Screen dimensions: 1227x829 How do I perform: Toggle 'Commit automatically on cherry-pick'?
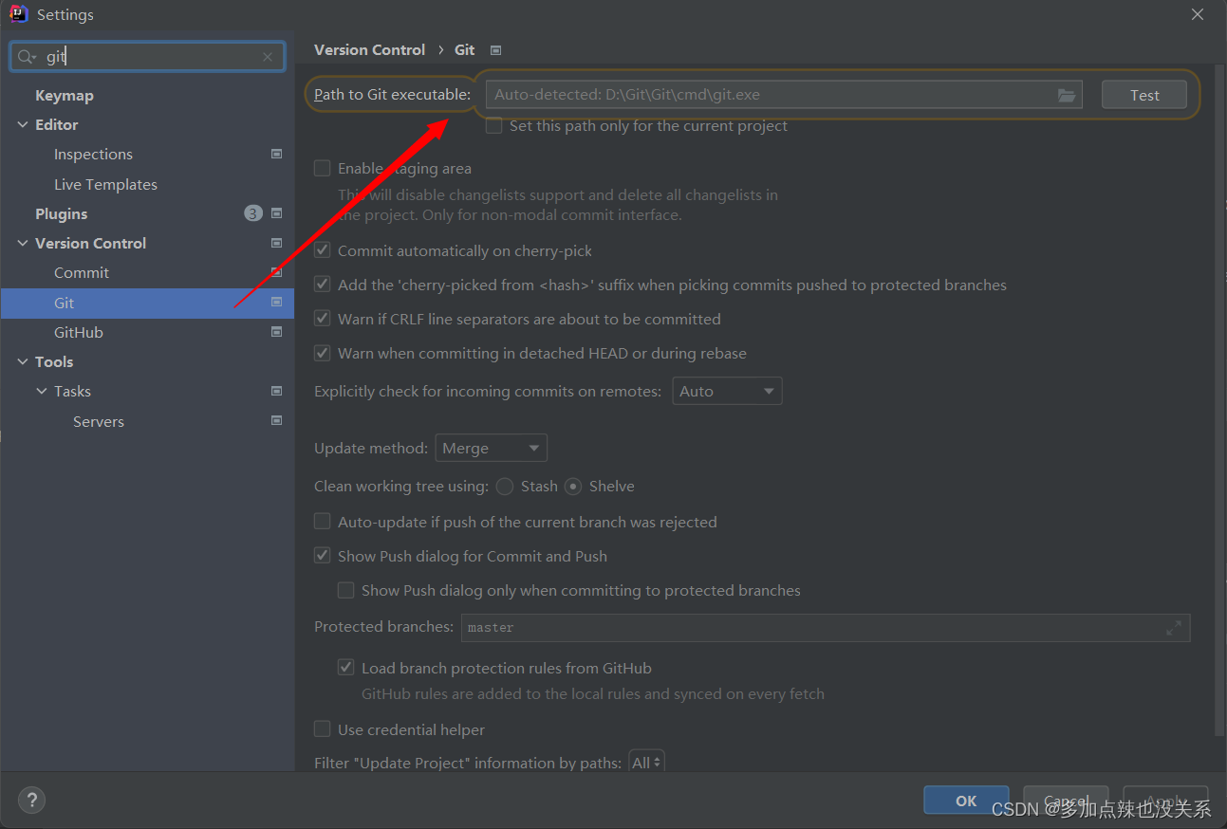click(323, 250)
